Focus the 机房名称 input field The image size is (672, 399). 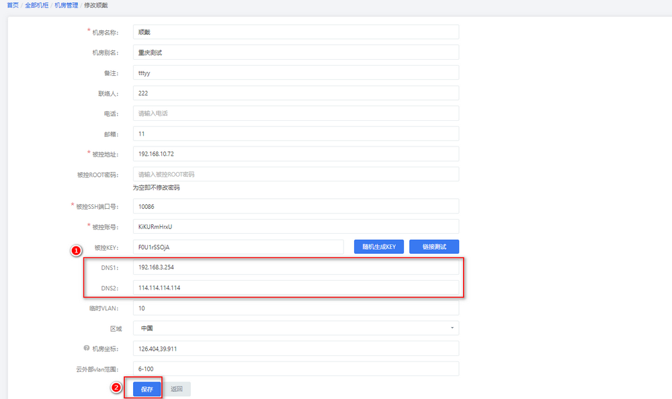[296, 32]
